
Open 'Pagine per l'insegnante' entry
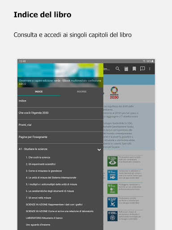[60, 137]
